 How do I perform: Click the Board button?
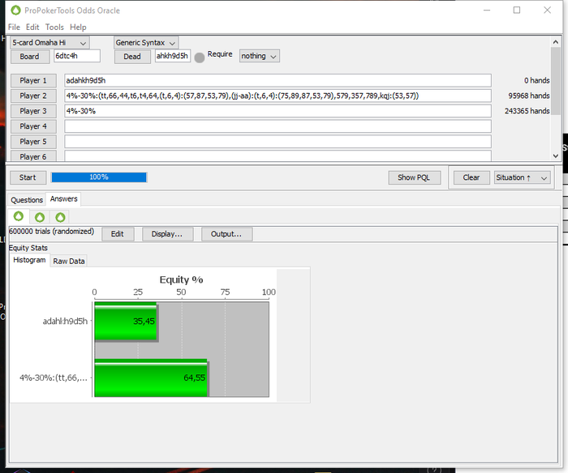30,57
